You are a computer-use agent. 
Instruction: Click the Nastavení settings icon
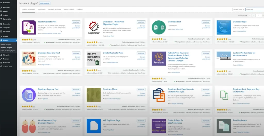[1, 62]
